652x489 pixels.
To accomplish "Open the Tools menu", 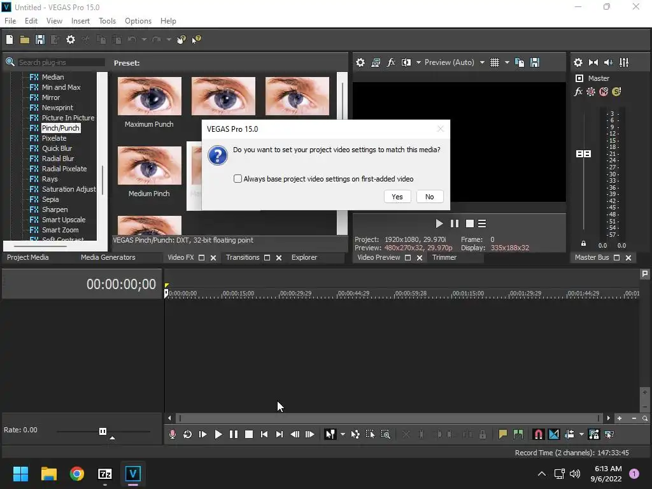I will tap(107, 21).
